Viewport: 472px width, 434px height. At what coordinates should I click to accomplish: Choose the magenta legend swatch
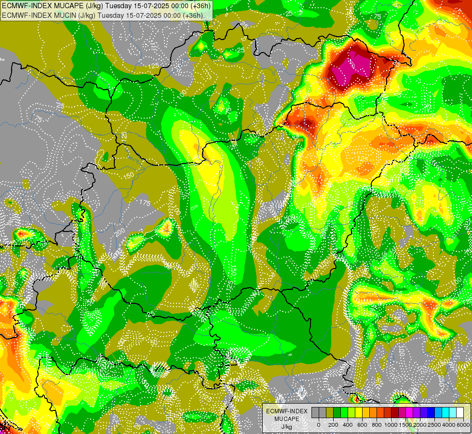pos(409,412)
